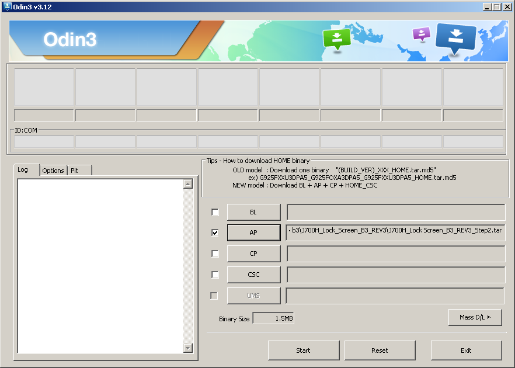Minimize the Odin3 window
The height and width of the screenshot is (368, 515).
tap(487, 6)
